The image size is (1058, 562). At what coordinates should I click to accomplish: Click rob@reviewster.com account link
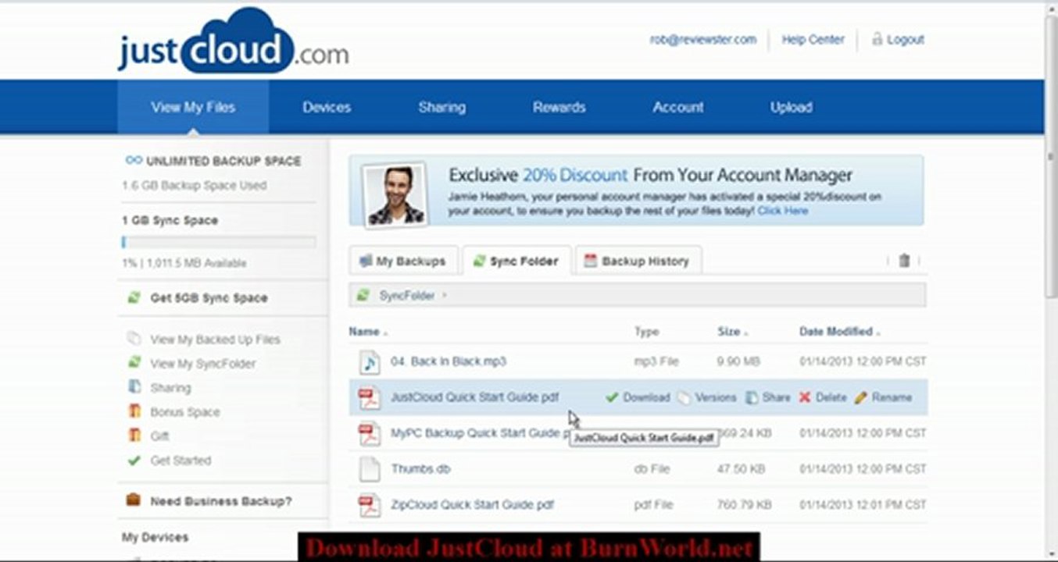pos(703,39)
